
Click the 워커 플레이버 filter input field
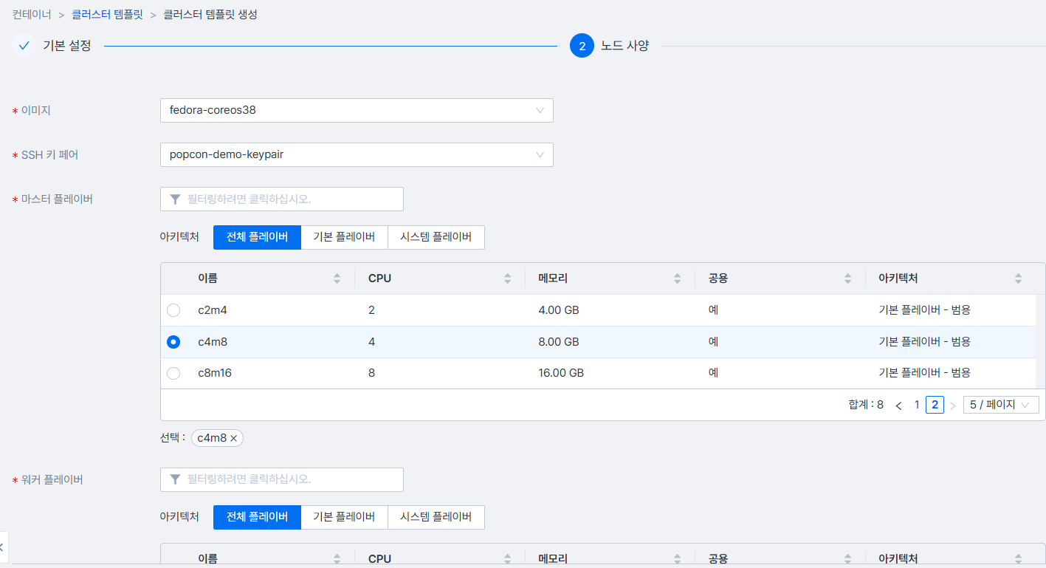point(282,479)
